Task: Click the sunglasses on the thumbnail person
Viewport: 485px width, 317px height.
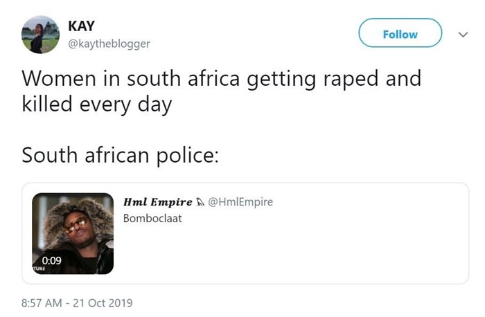Action: click(76, 224)
